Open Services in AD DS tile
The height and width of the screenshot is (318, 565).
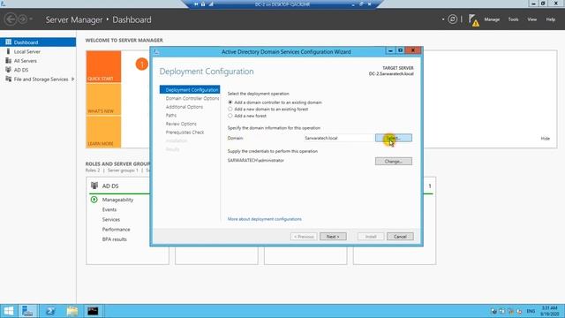111,220
